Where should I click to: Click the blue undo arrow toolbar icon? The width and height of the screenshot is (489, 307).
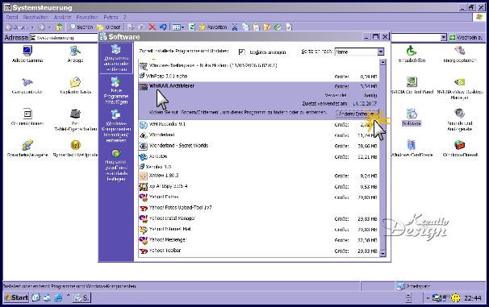click(x=163, y=27)
